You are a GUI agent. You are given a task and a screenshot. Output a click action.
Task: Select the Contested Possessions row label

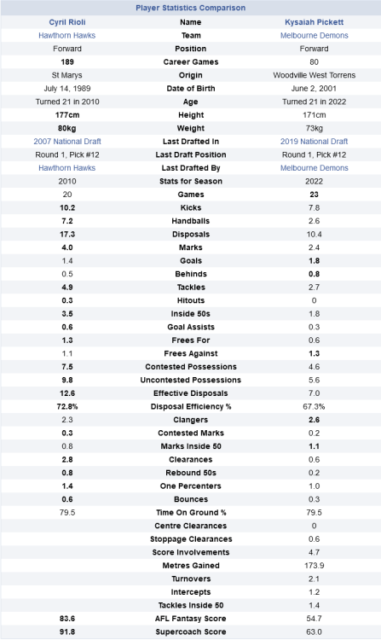[191, 367]
